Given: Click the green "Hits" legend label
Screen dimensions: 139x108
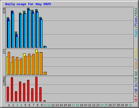Looking at the screenshot, I should [136, 11].
